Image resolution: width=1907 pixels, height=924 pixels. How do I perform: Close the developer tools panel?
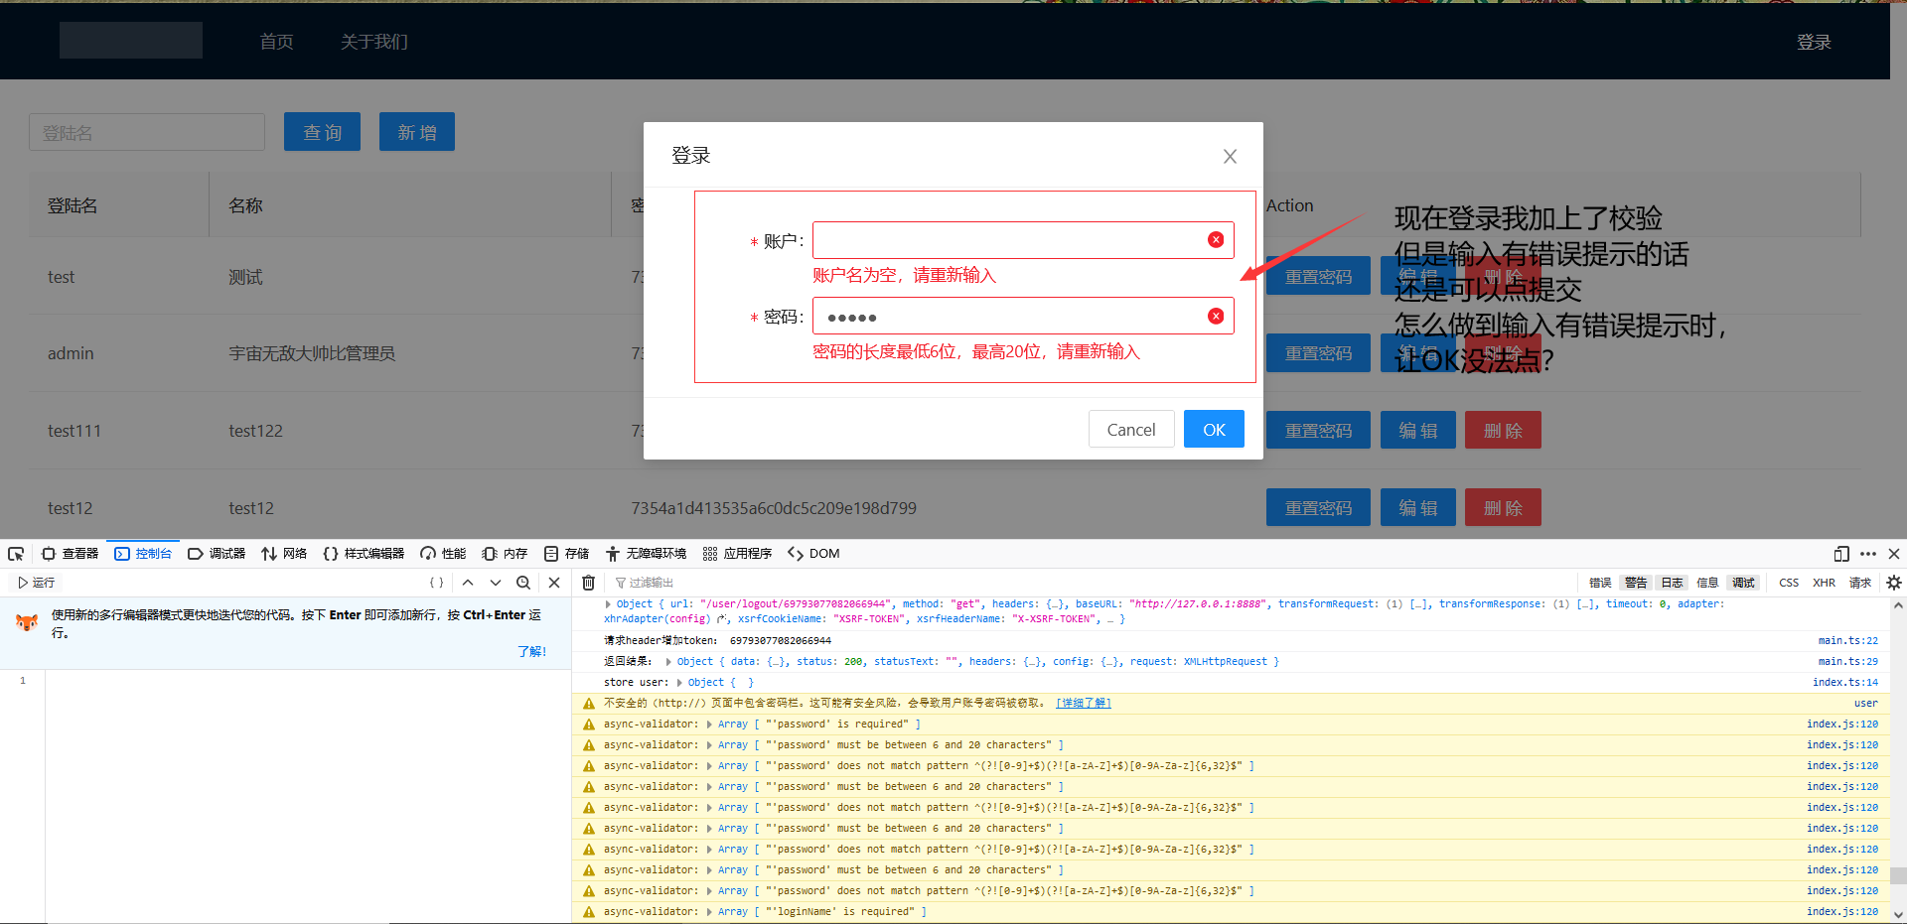tap(1894, 554)
